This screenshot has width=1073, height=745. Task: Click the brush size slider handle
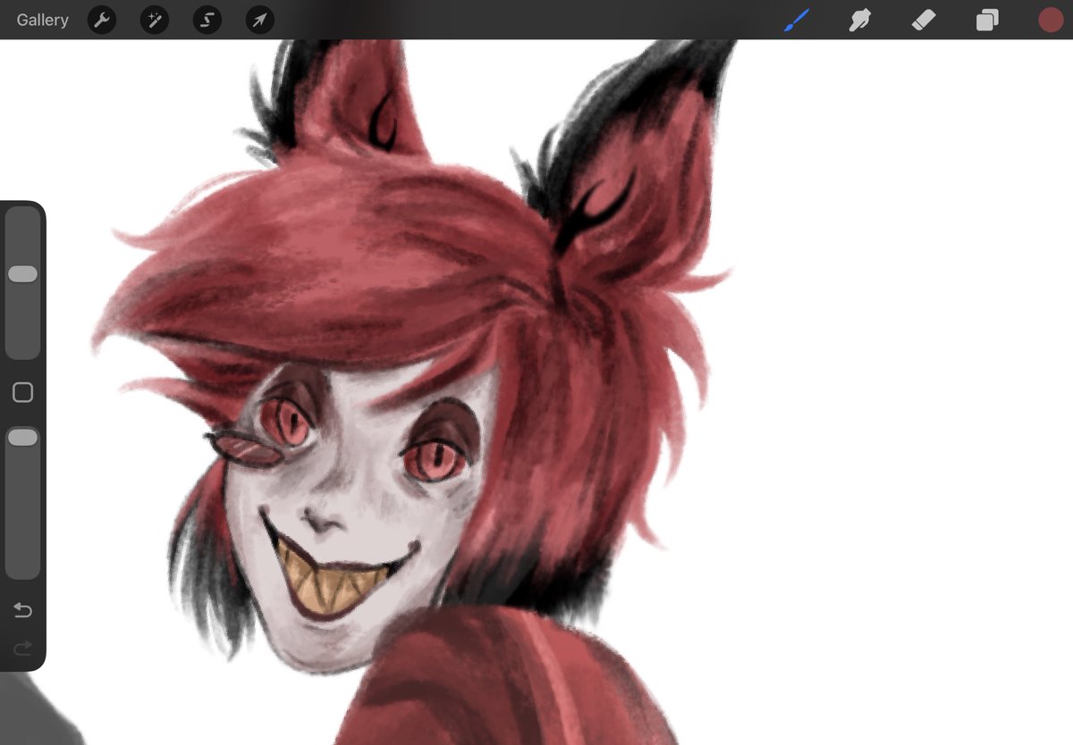(x=22, y=274)
